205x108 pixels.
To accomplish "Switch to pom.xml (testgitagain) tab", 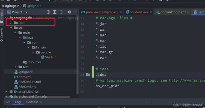I will point(100,12).
